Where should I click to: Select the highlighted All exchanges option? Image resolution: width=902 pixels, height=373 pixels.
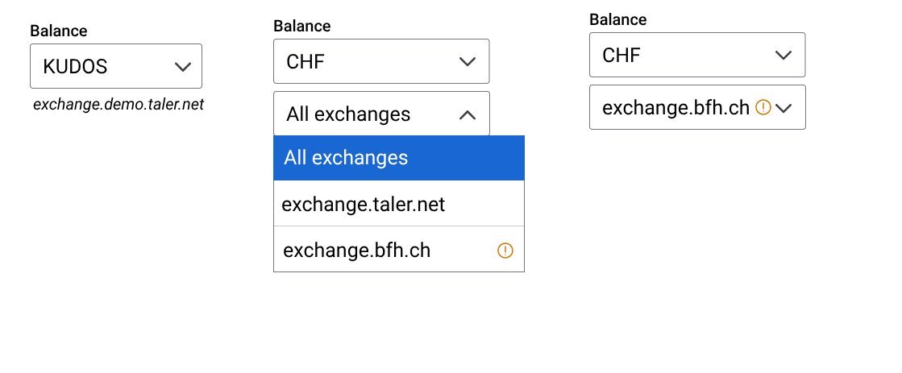[x=398, y=158]
